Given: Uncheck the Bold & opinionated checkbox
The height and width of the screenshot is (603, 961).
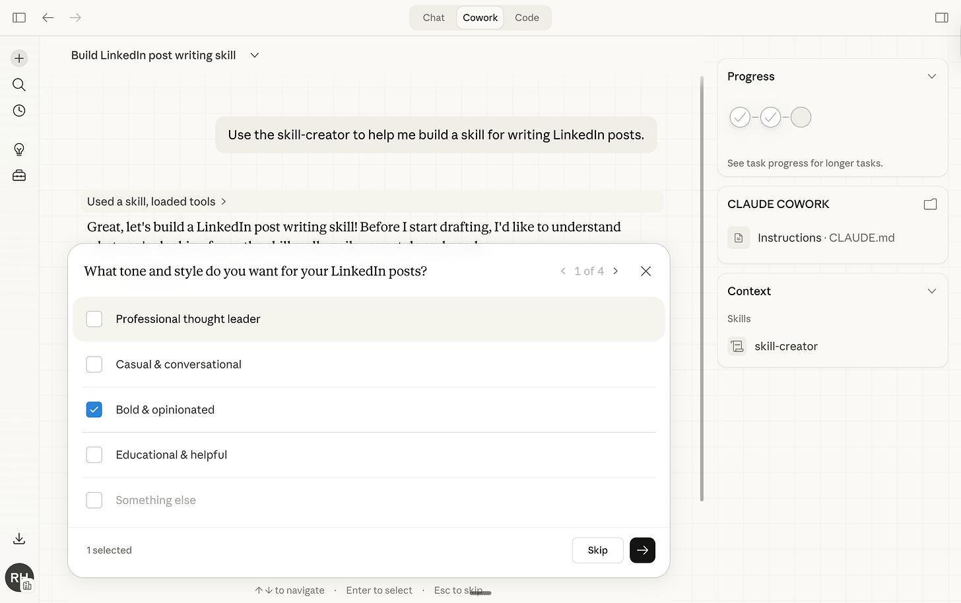Looking at the screenshot, I should [x=94, y=409].
